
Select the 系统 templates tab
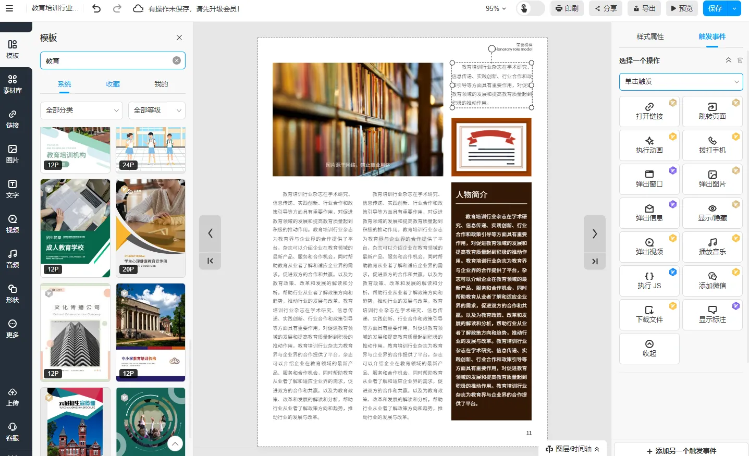click(x=64, y=84)
